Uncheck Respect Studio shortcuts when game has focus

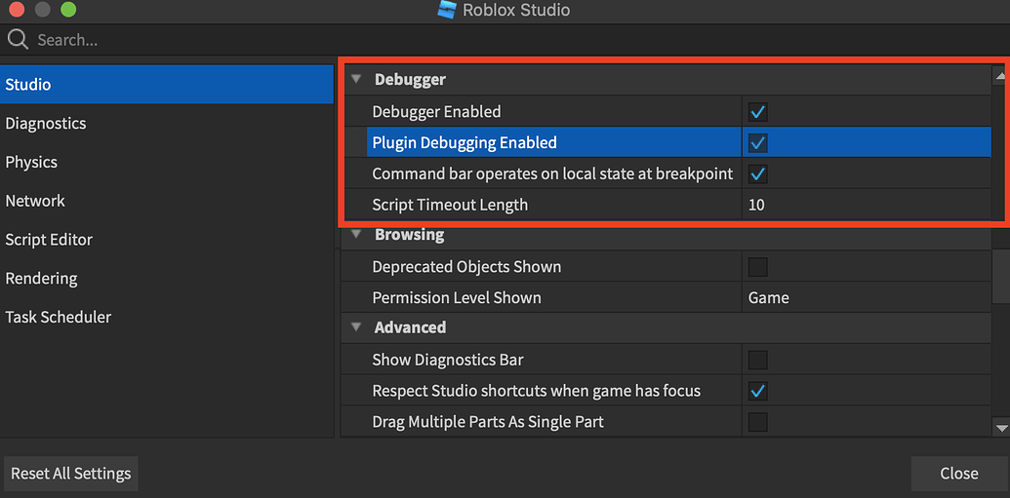click(757, 391)
